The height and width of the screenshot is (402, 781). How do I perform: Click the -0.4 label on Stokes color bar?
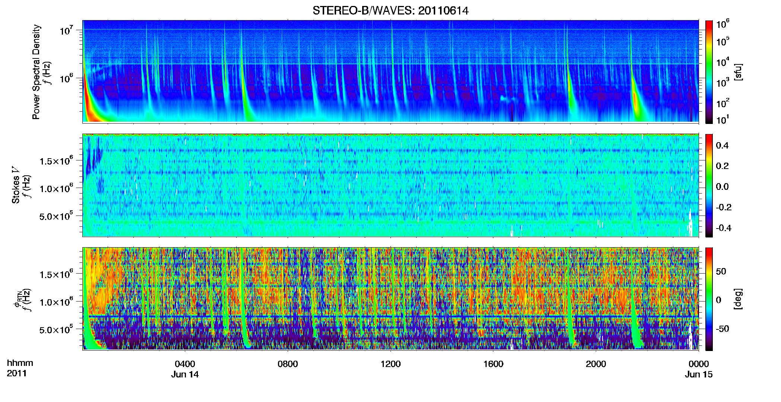[724, 228]
